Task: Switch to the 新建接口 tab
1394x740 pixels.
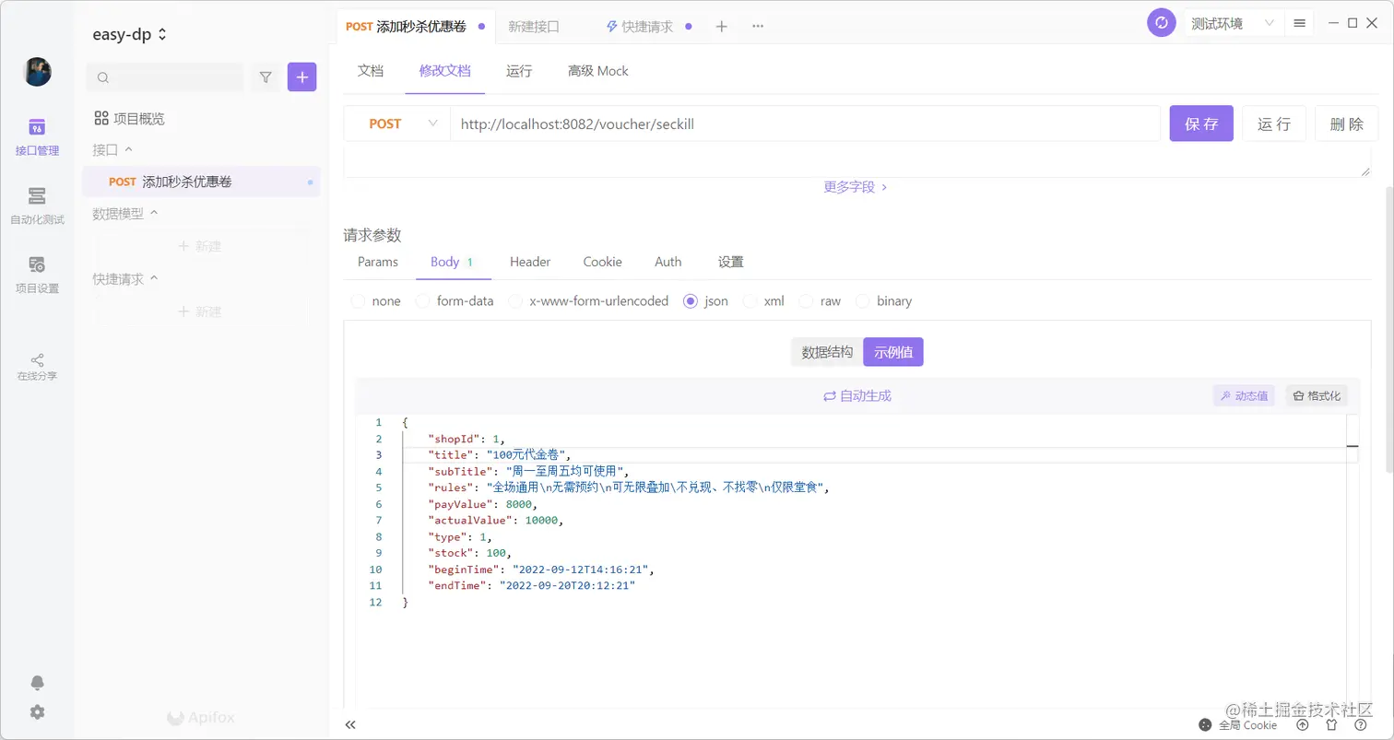Action: point(535,27)
